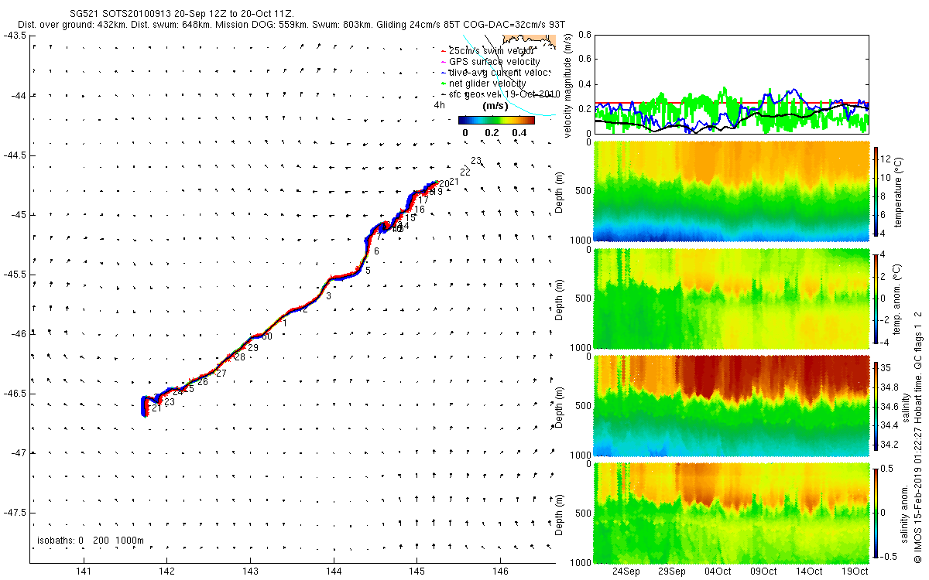
Task: Click the longitude tick label '141'
Action: click(84, 571)
